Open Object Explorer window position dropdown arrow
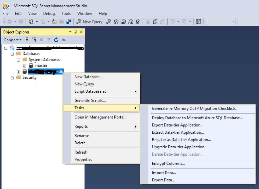The width and height of the screenshot is (259, 189). point(70,32)
